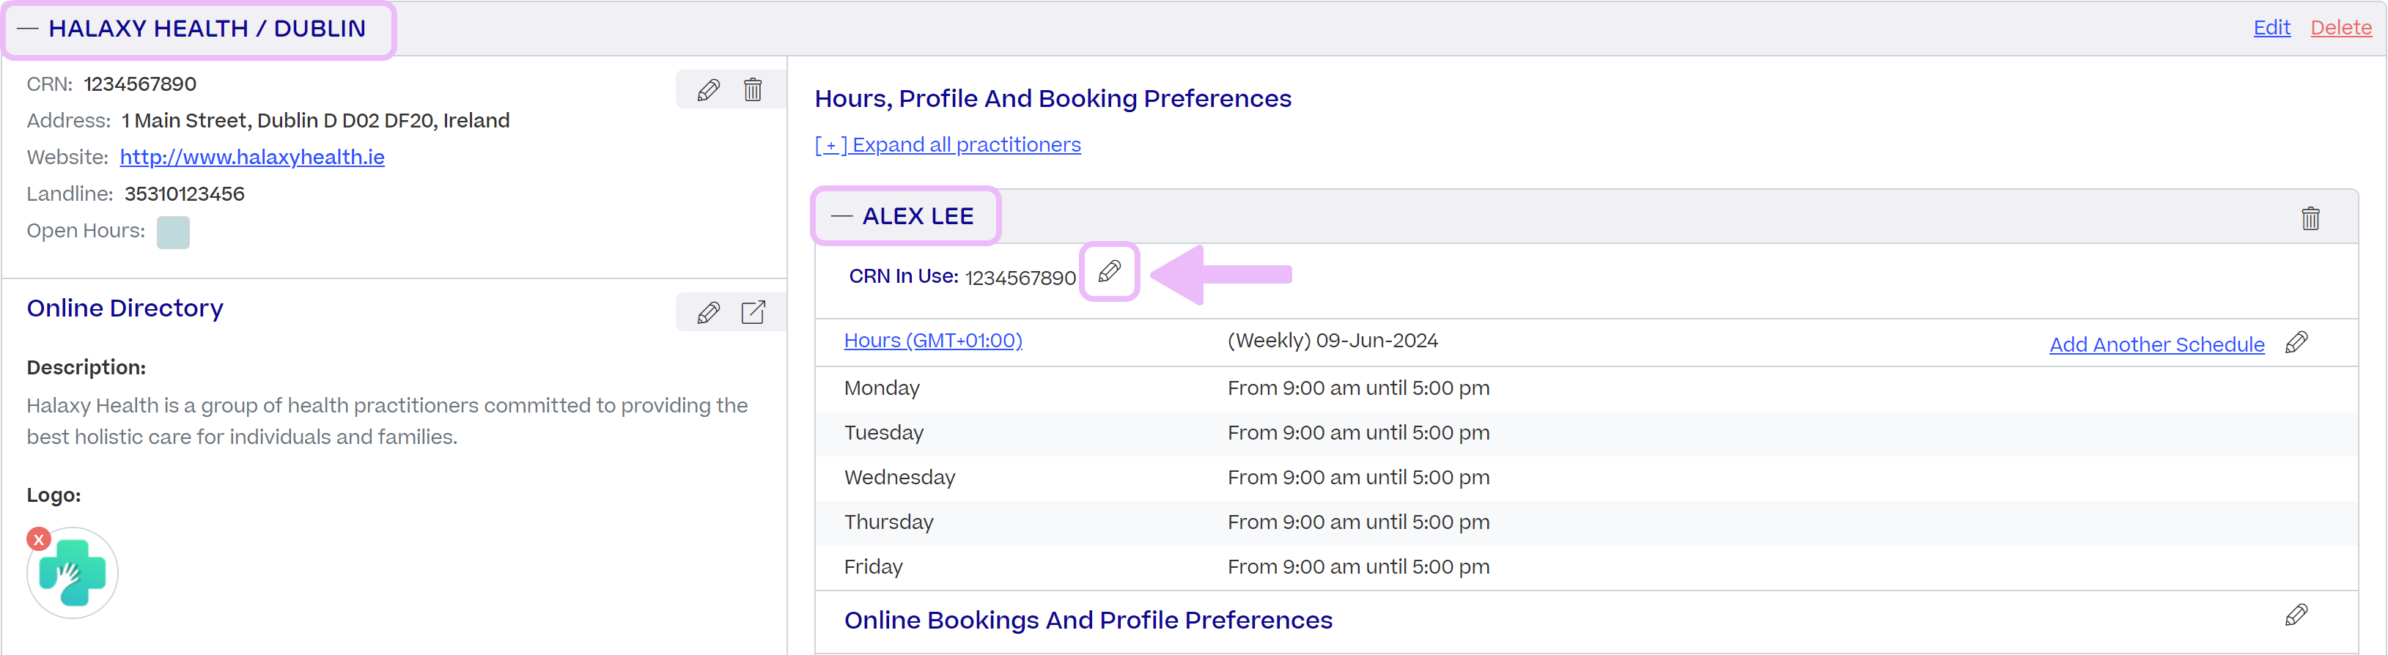Screen dimensions: 2388x655
Task: Click Hours, Profile And Booking Preferences heading
Action: click(x=1052, y=98)
